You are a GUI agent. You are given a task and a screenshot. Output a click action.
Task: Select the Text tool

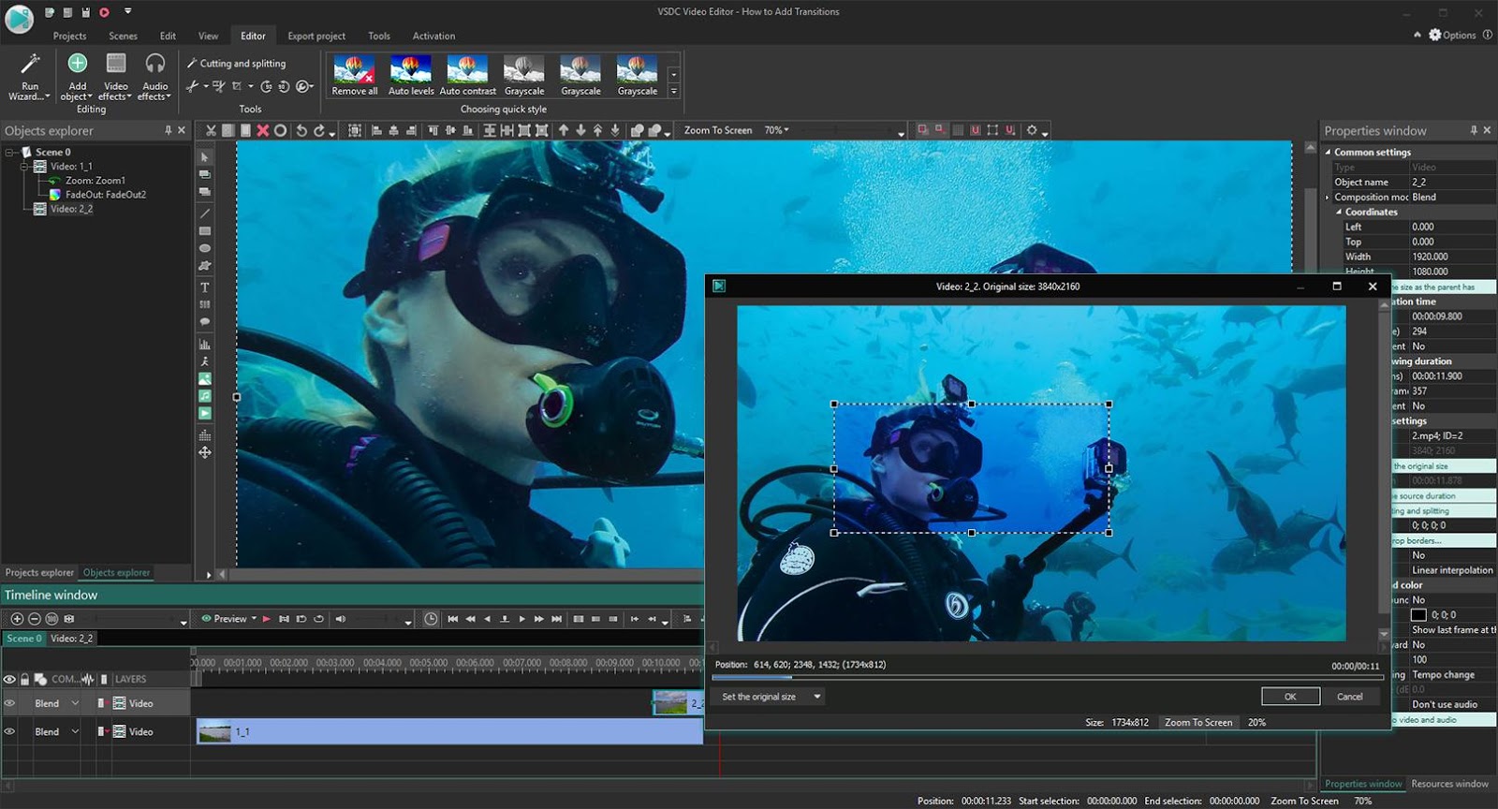pos(205,287)
